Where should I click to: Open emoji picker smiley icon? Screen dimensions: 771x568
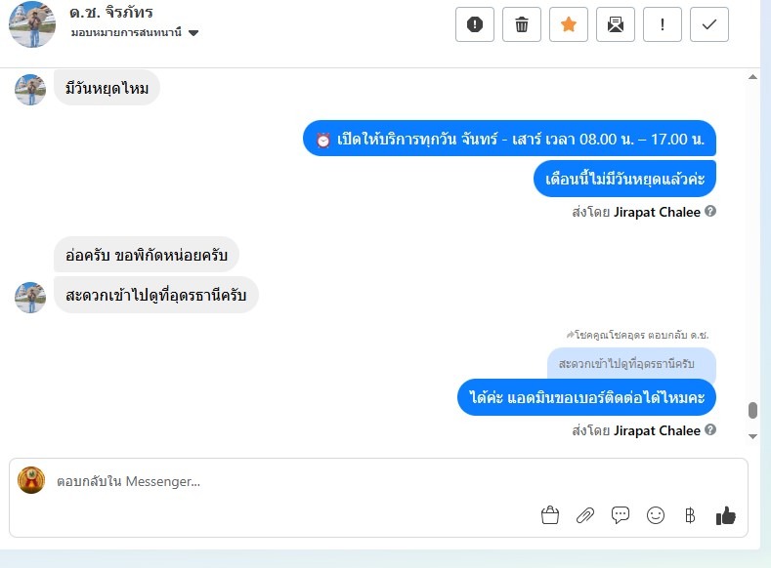click(656, 515)
